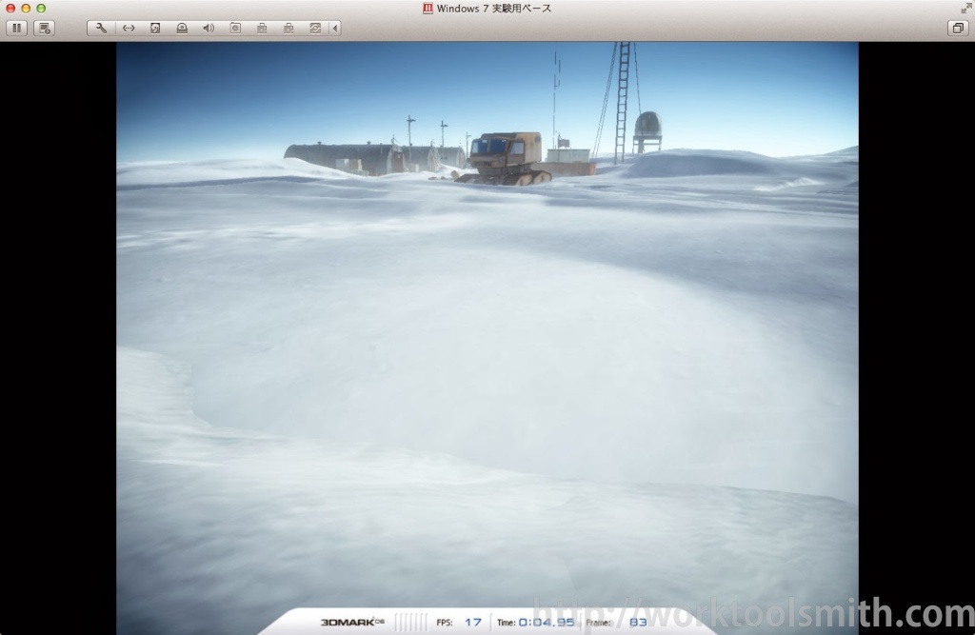Click the orange snow vehicle in scene
This screenshot has height=635, width=975.
(505, 159)
